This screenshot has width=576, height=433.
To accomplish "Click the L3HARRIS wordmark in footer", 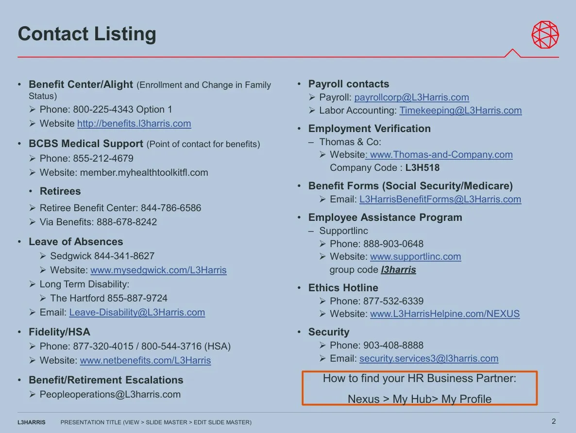I will (x=31, y=422).
